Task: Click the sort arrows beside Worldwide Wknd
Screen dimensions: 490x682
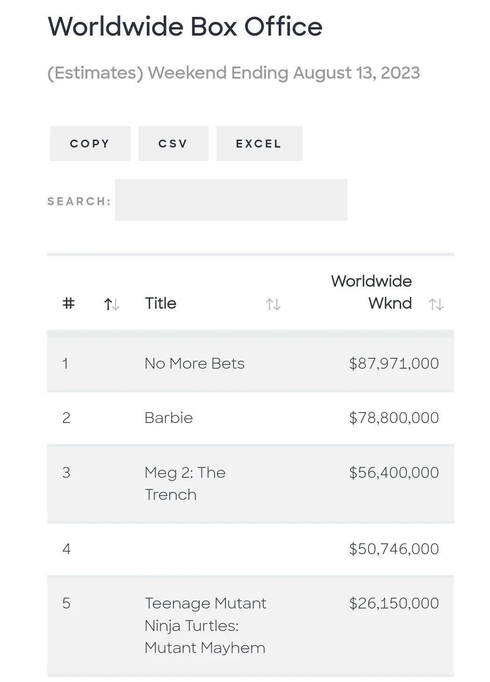Action: (436, 304)
